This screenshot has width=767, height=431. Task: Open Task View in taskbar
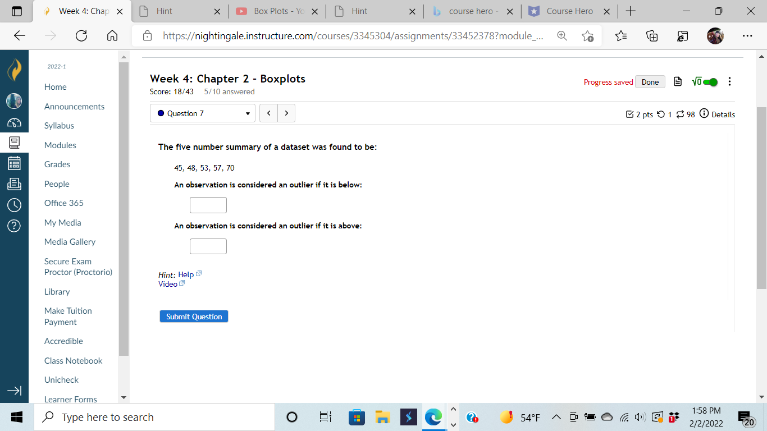(326, 417)
